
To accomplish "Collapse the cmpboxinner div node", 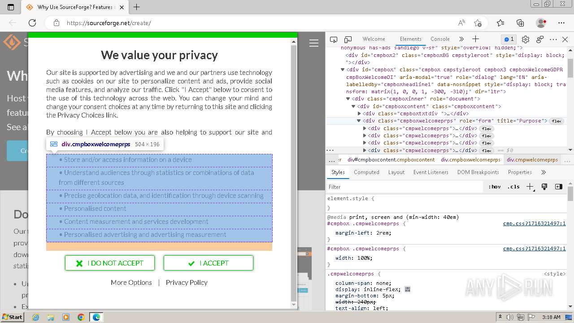I will point(348,99).
